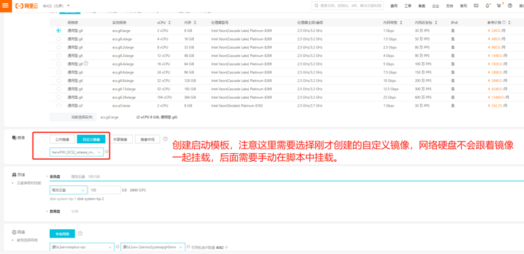Open the 教我选择网络 help link
Screen dimensions: 524x254
28,240
